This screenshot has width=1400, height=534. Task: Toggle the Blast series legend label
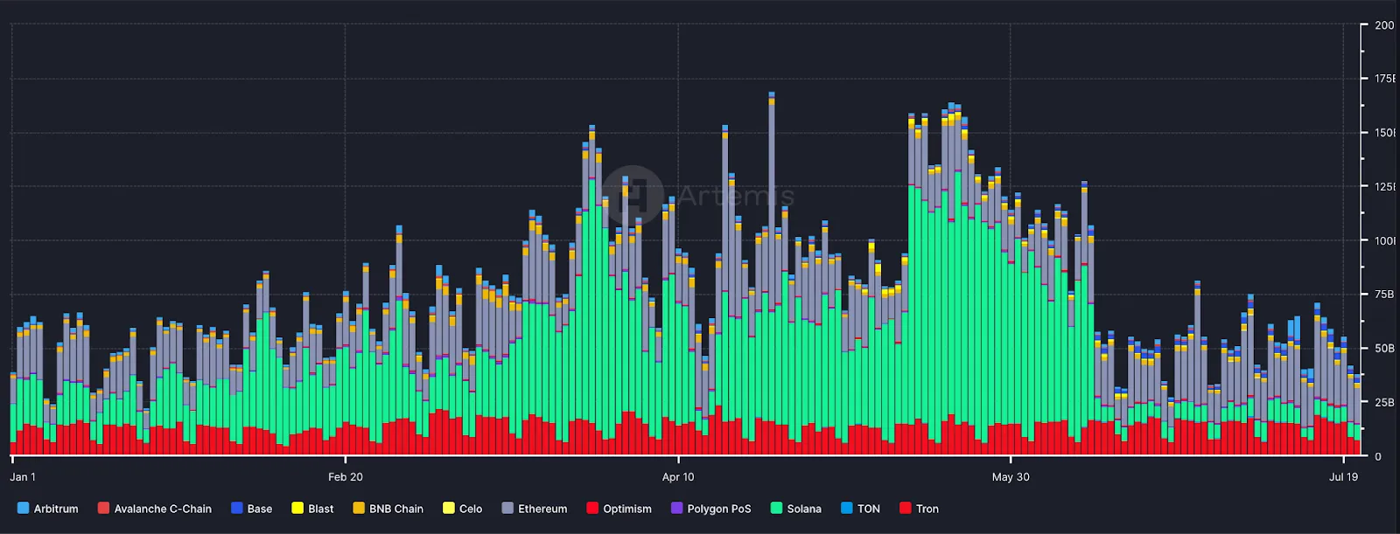[320, 509]
